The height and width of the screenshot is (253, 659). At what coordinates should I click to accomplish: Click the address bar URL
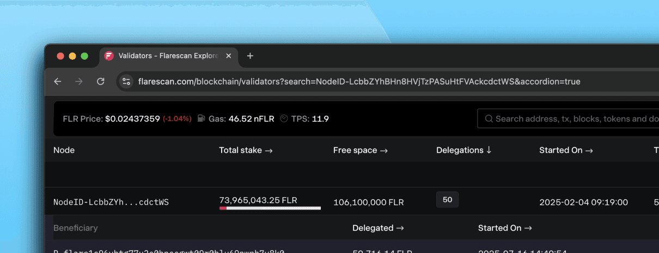tap(359, 81)
